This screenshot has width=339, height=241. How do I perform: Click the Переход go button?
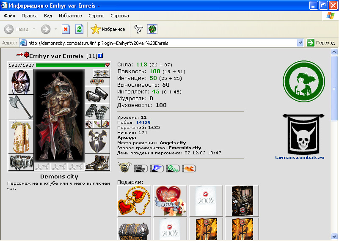321,43
